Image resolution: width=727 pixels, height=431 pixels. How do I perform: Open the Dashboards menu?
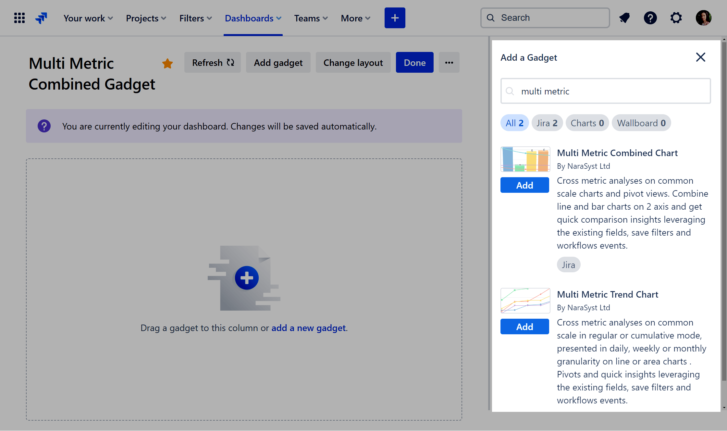[x=253, y=18]
